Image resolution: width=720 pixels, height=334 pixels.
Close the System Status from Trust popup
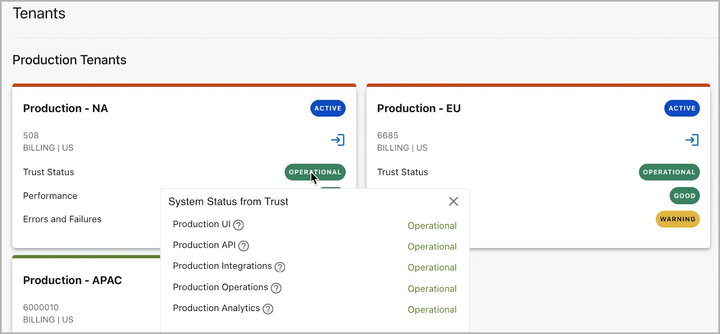453,201
